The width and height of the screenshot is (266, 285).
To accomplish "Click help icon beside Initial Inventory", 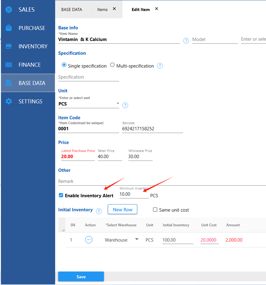I will tap(99, 211).
